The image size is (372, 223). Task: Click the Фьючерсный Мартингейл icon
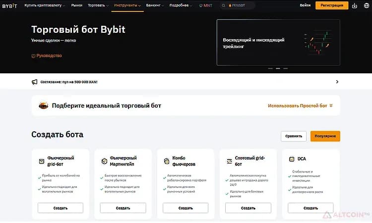click(x=104, y=161)
